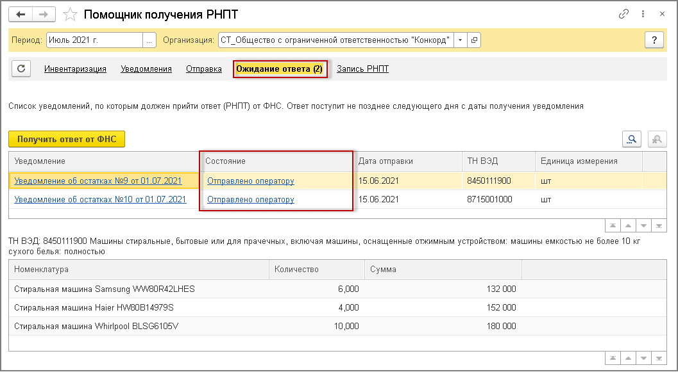678x372 pixels.
Task: Expand the Организация dropdown list
Action: (x=460, y=40)
